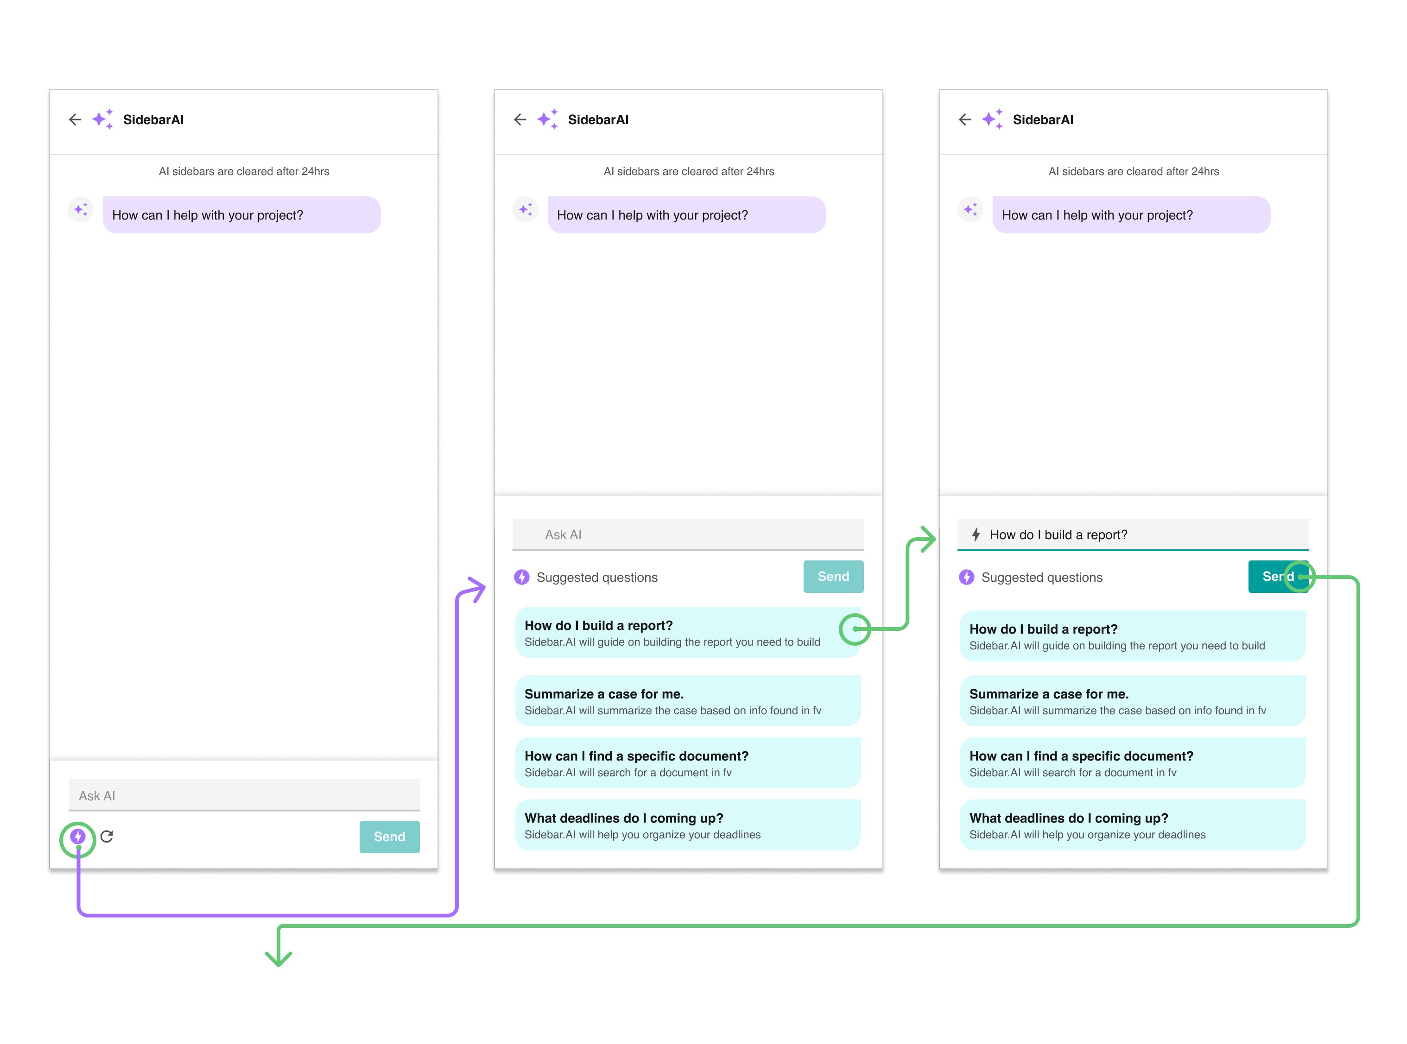Click lightning icon beside middle panel's Suggested questions

point(522,577)
